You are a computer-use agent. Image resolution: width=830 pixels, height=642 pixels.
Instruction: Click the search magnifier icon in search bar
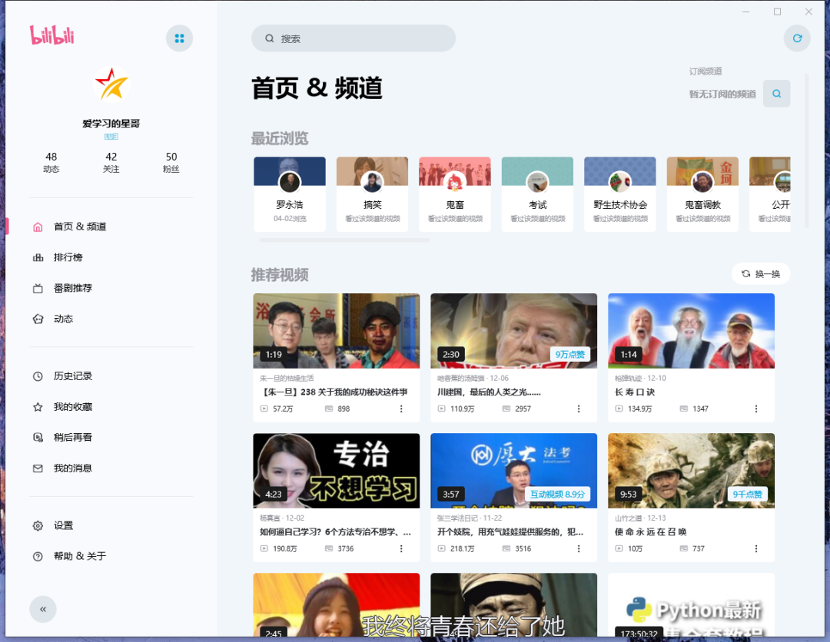270,38
